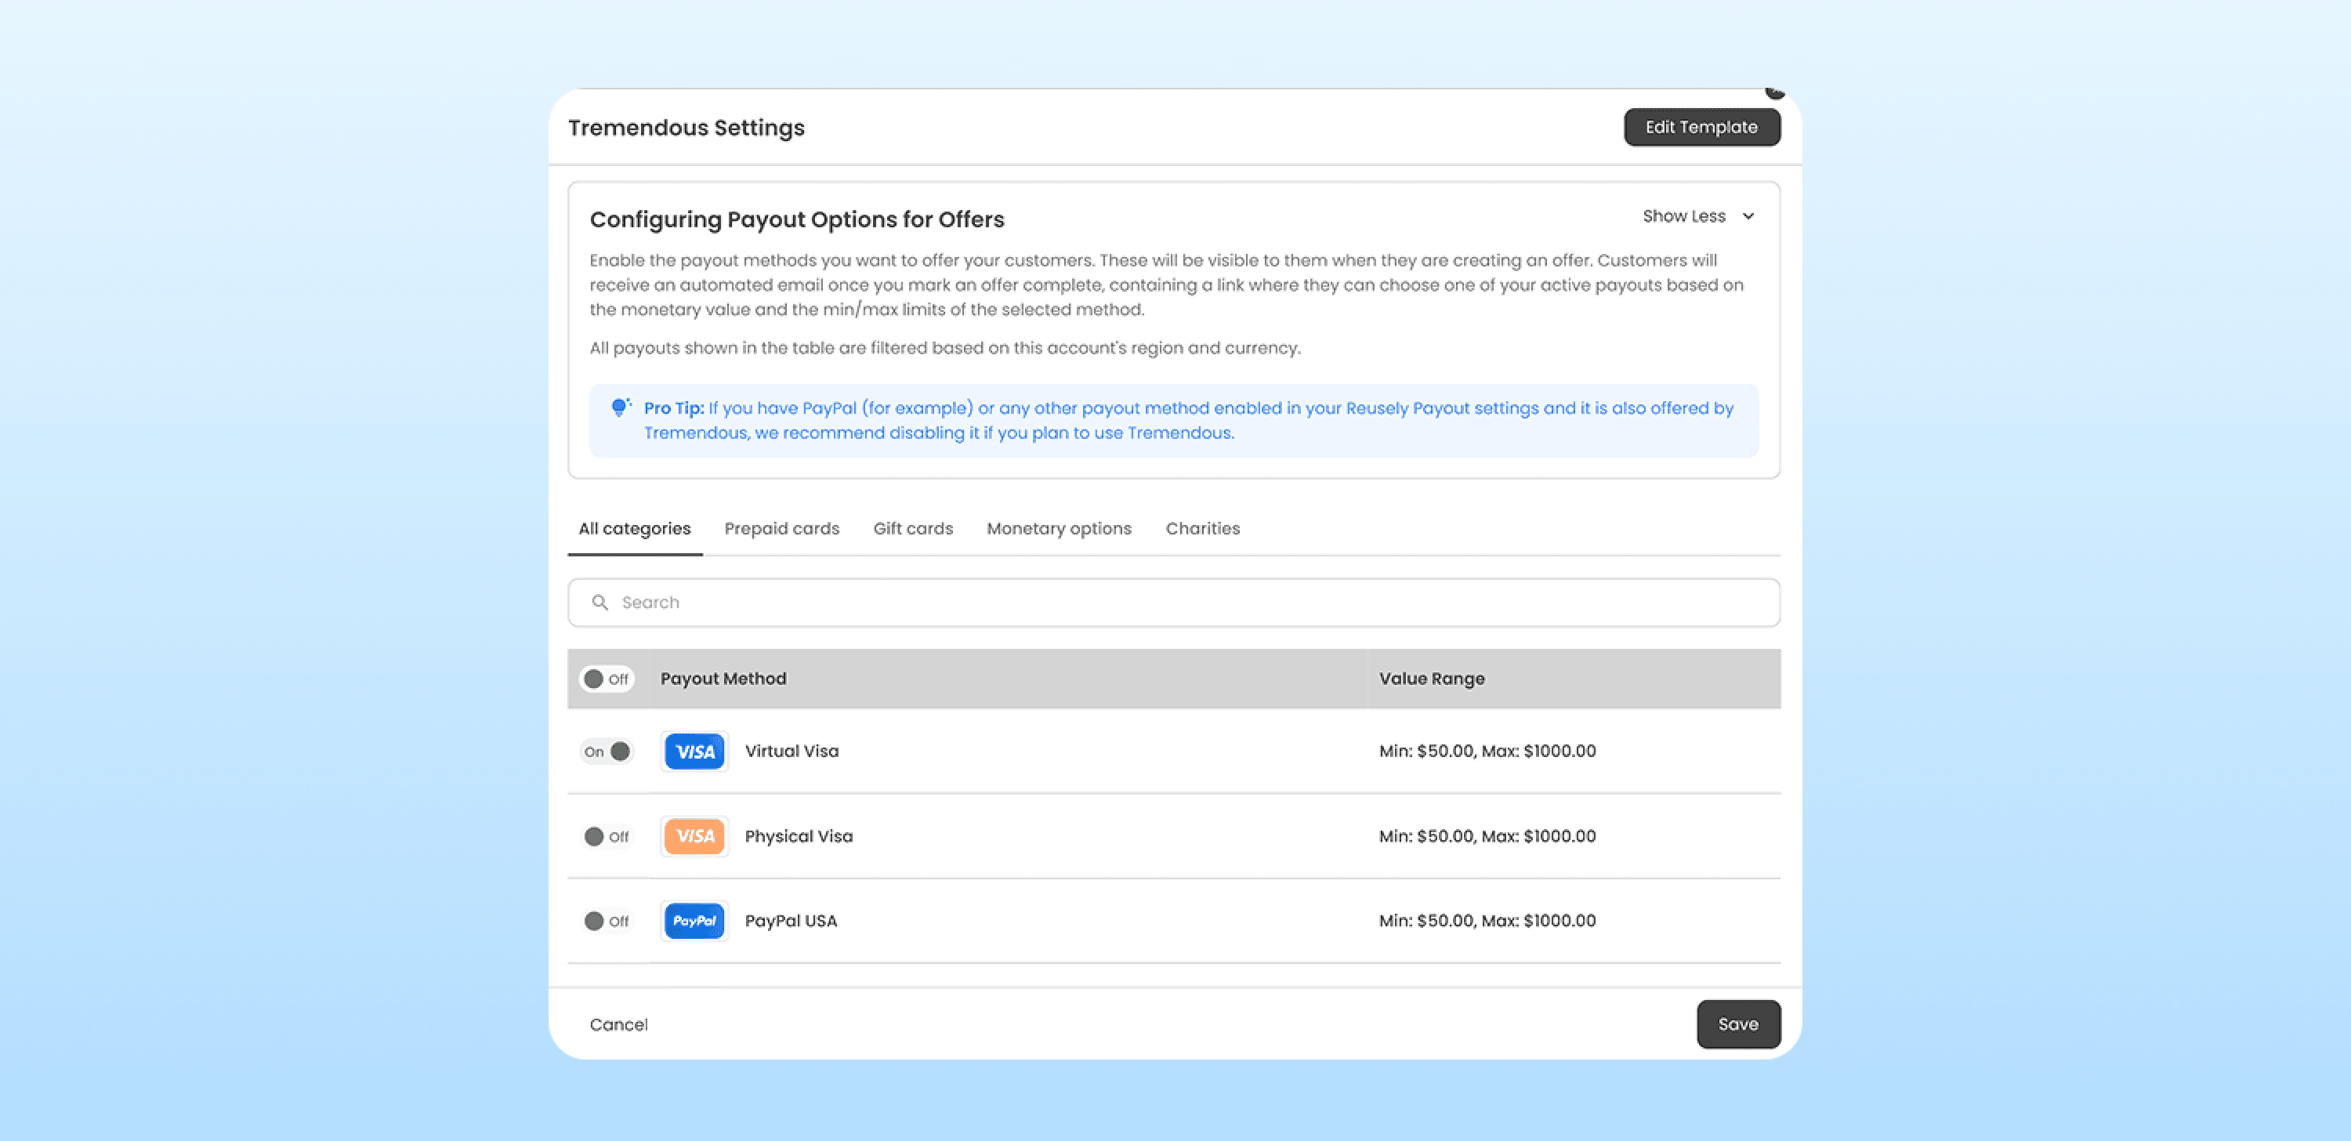Collapse the section with the Show Less chevron
The width and height of the screenshot is (2351, 1141).
tap(1748, 216)
